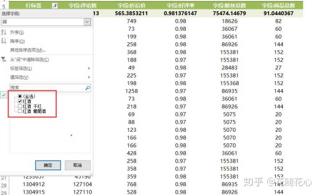
Task: Select cell with value 1304915
Action: tap(34, 192)
